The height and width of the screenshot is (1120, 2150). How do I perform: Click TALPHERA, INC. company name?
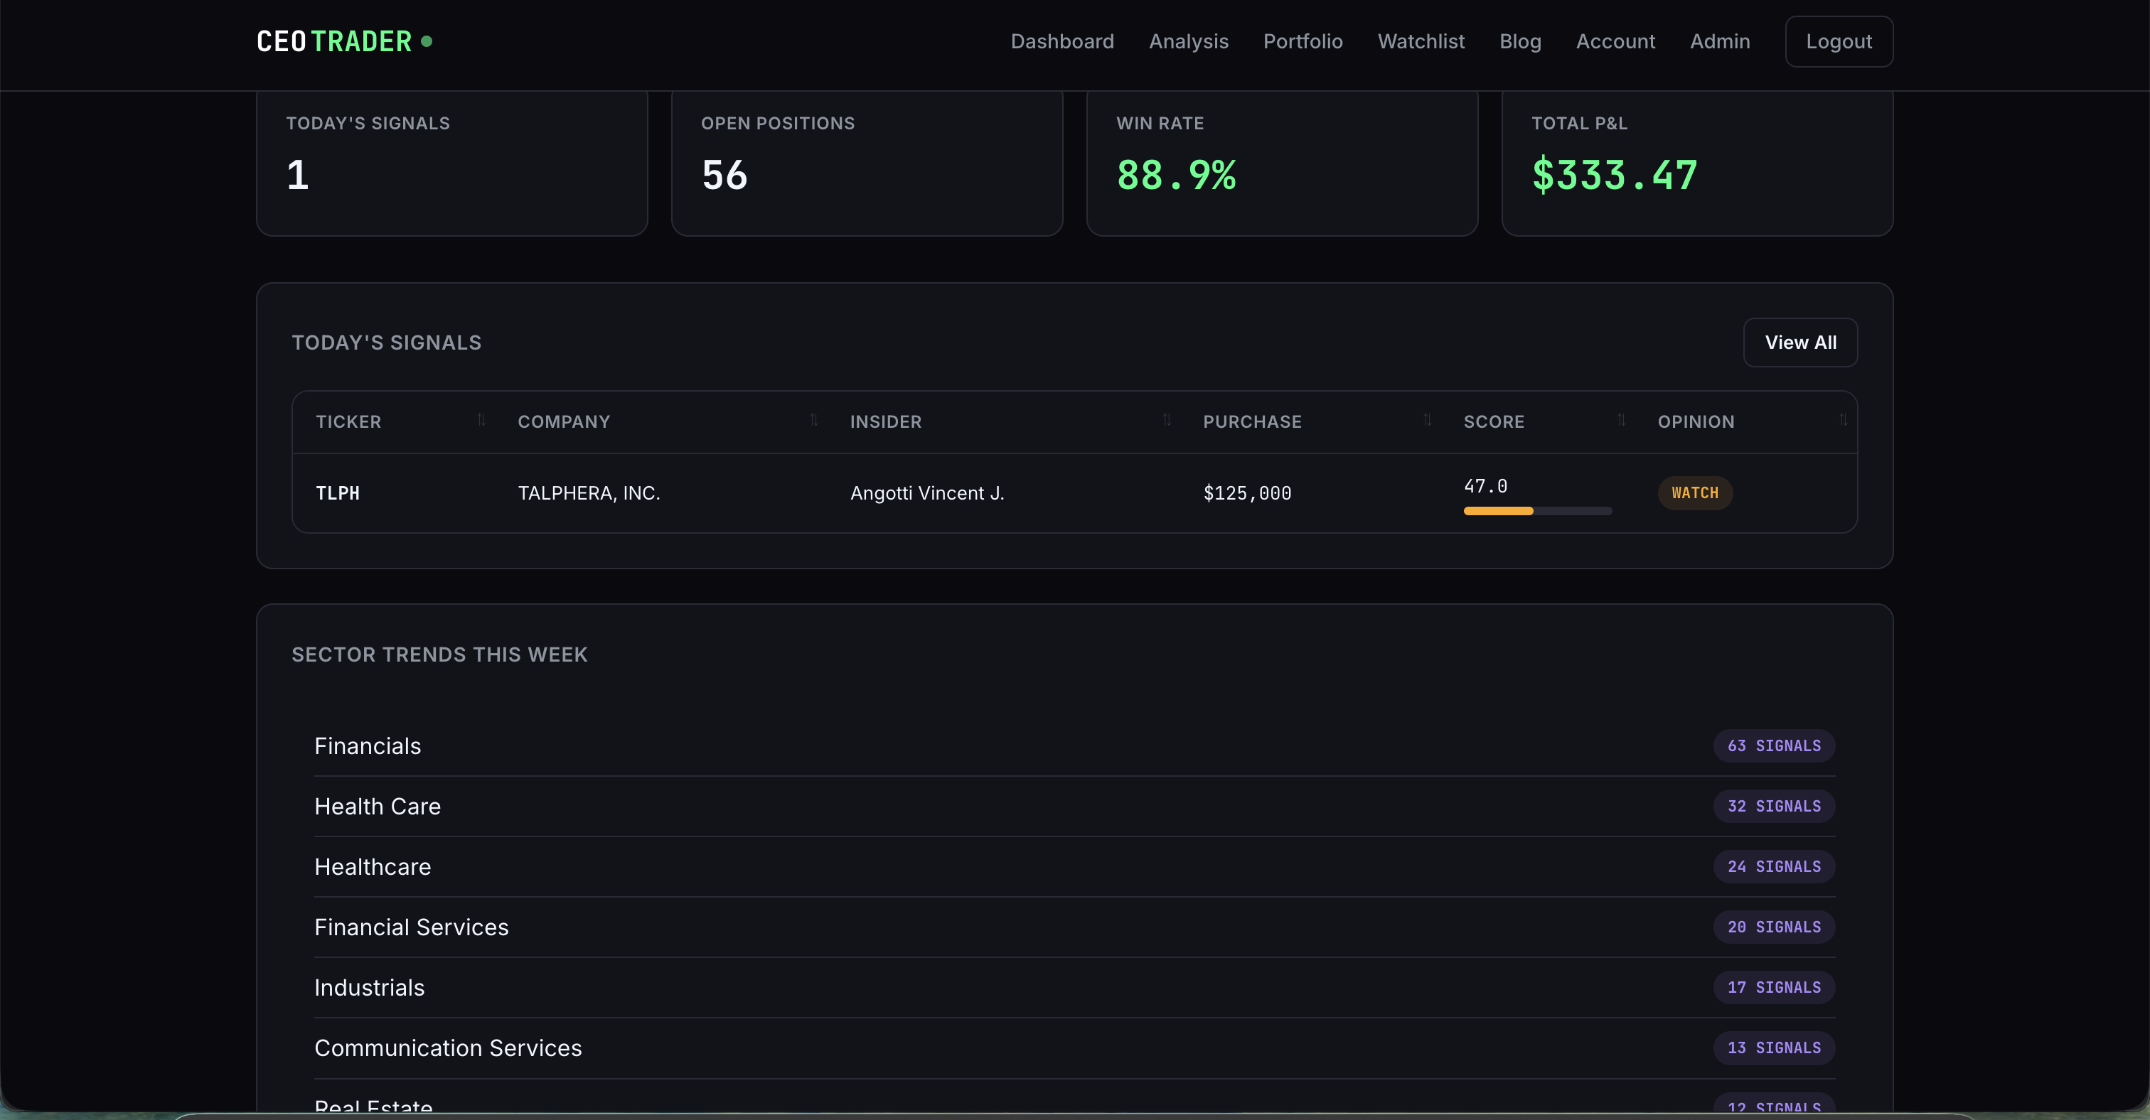click(589, 493)
